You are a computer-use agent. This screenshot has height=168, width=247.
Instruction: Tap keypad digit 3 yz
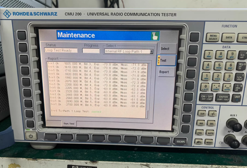pos(229,77)
